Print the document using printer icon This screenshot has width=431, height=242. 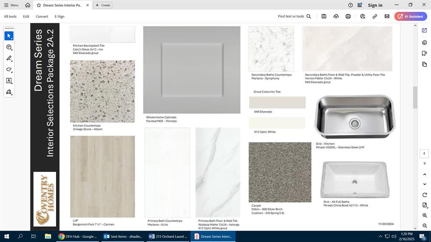click(x=348, y=16)
